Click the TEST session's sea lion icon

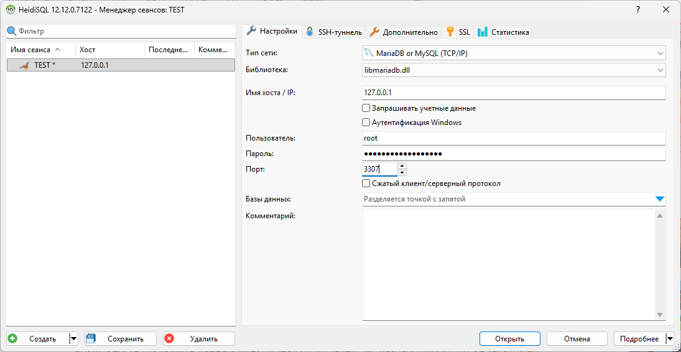click(25, 66)
